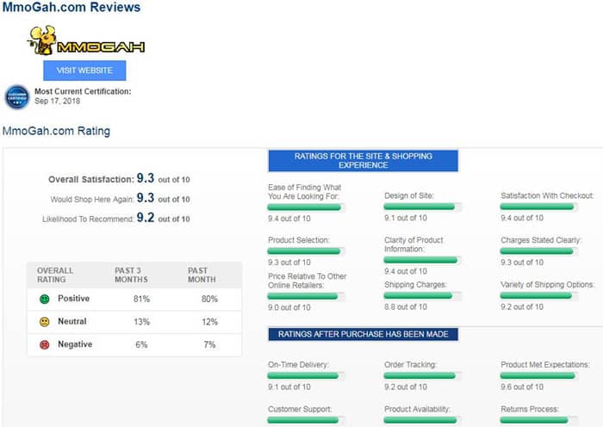Click the yellow Neutral face icon
This screenshot has width=603, height=427.
click(x=45, y=322)
